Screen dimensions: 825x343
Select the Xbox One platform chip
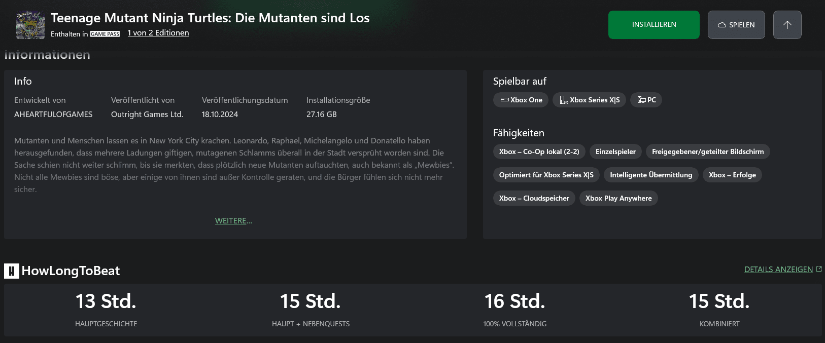pos(521,100)
